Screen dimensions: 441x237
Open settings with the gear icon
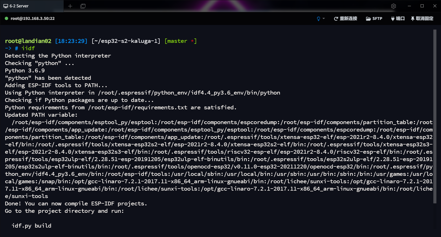394,6
